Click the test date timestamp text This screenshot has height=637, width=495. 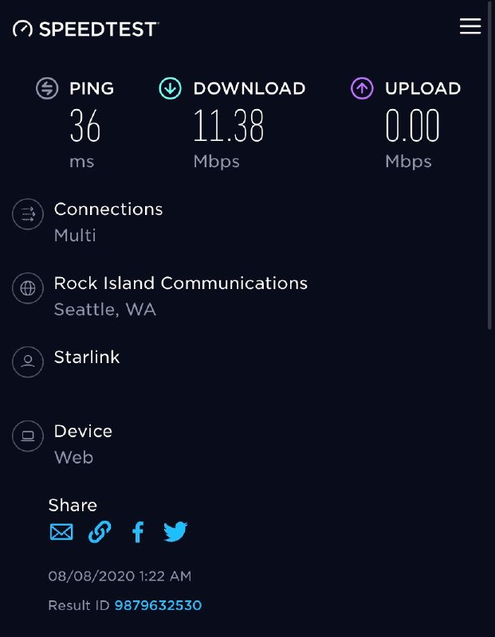(x=120, y=576)
